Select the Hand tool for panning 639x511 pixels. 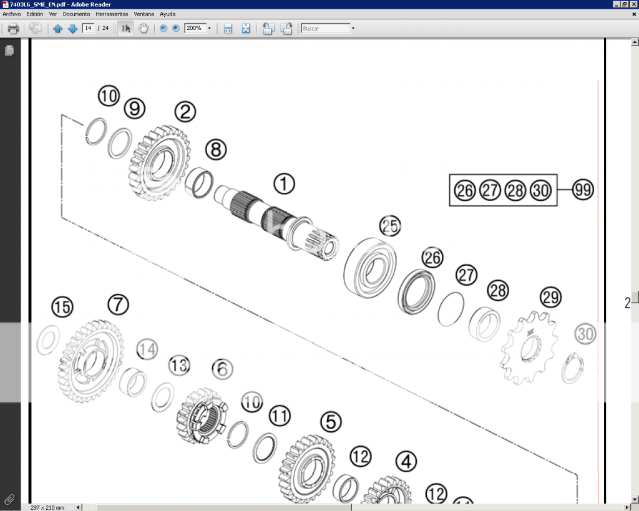[x=143, y=28]
